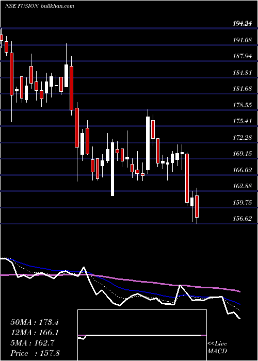Click the '50MA : 173.4' reading
Image resolution: width=258 pixels, height=361 pixels.
(35, 322)
